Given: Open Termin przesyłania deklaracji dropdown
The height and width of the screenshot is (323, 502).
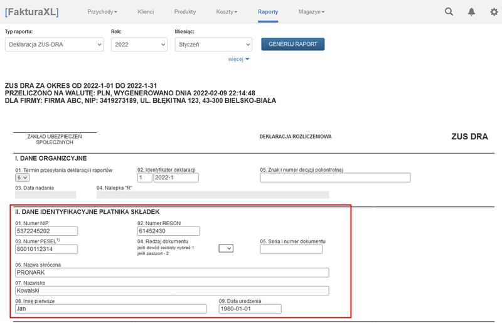Looking at the screenshot, I should 22,177.
